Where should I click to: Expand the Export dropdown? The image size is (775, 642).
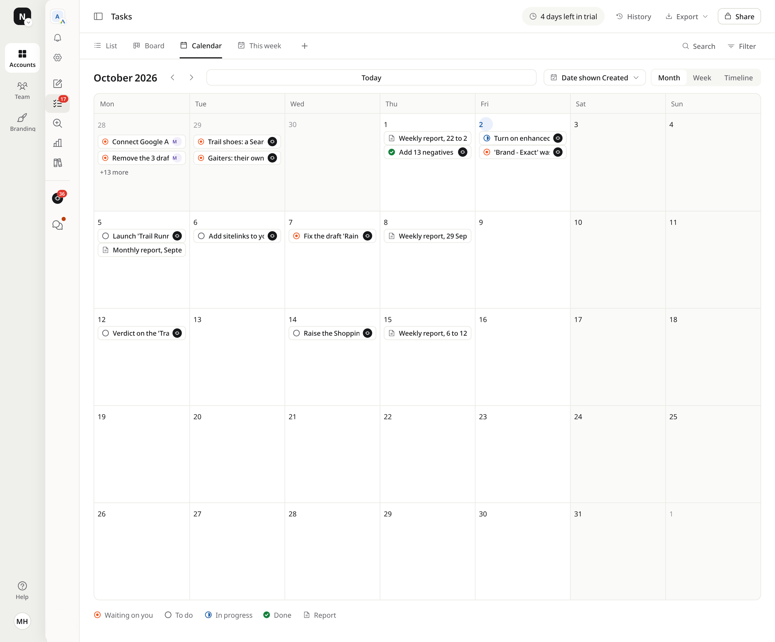tap(687, 17)
